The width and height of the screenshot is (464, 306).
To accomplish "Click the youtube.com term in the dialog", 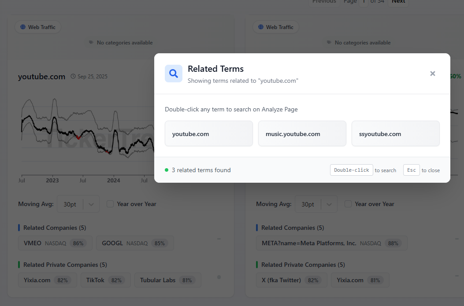I will pos(209,134).
